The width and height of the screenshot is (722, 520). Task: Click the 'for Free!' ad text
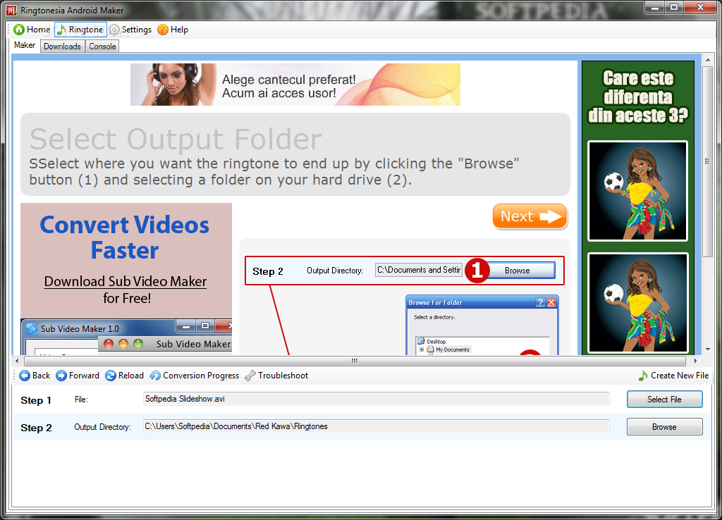click(127, 298)
